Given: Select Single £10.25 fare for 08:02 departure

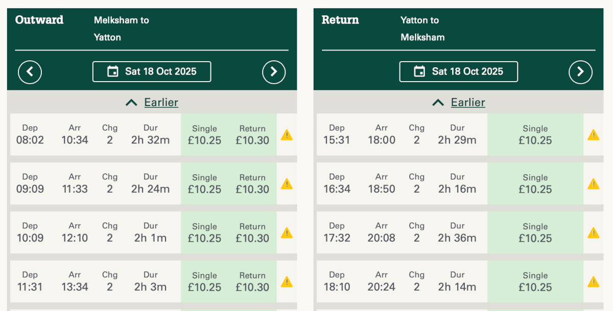Looking at the screenshot, I should tap(204, 135).
